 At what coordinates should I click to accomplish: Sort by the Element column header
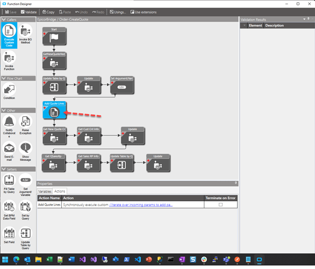(255, 25)
